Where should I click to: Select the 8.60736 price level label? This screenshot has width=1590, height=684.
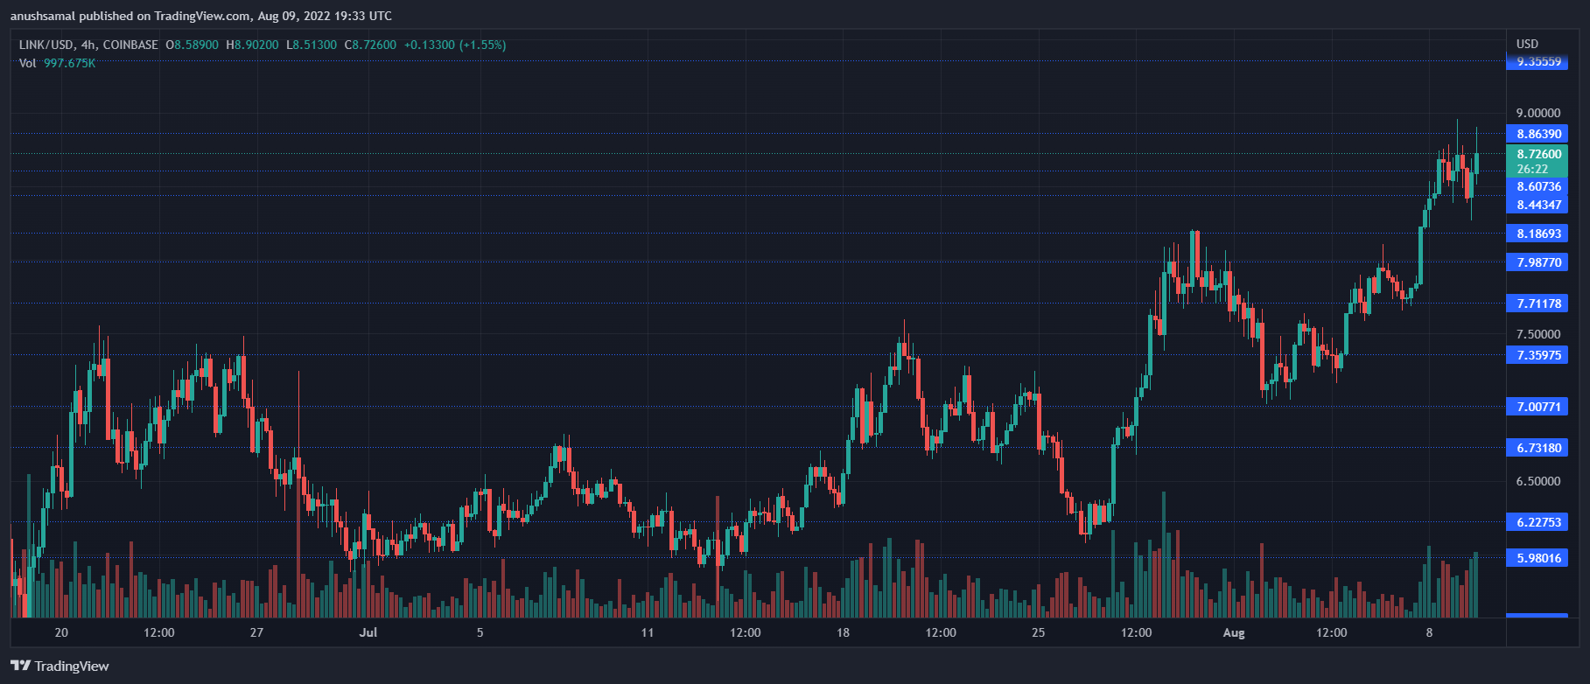1537,186
